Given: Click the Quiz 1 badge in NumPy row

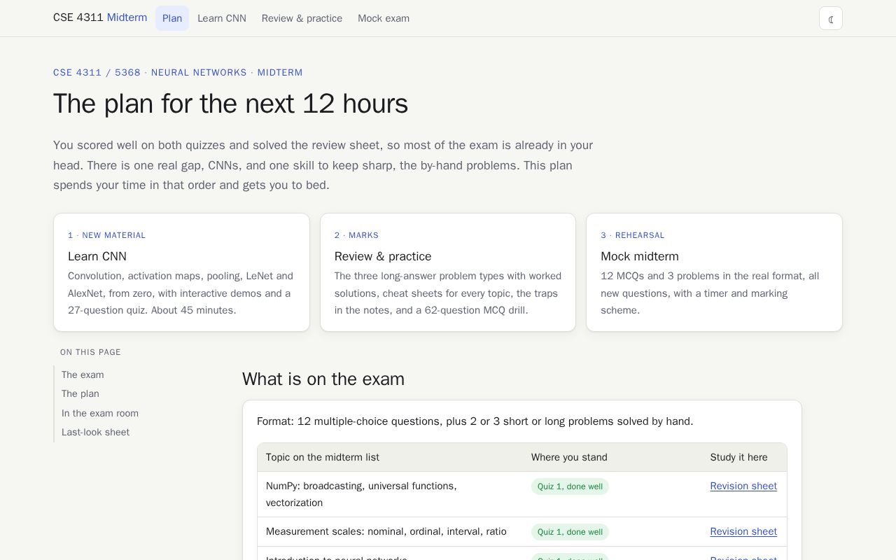Looking at the screenshot, I should (x=570, y=486).
